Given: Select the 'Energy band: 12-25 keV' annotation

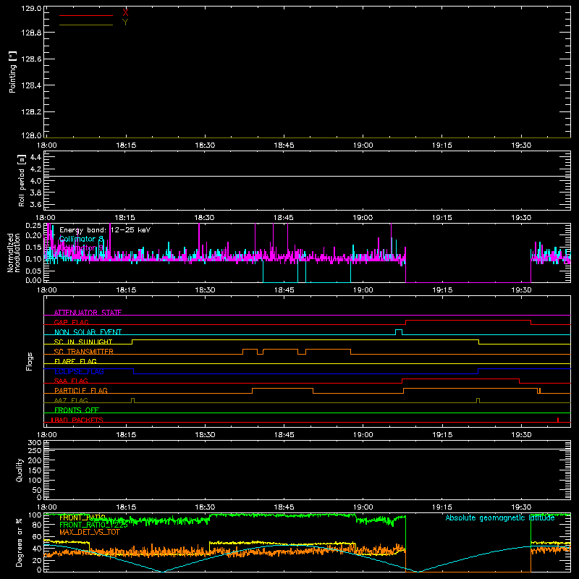Looking at the screenshot, I should point(105,230).
